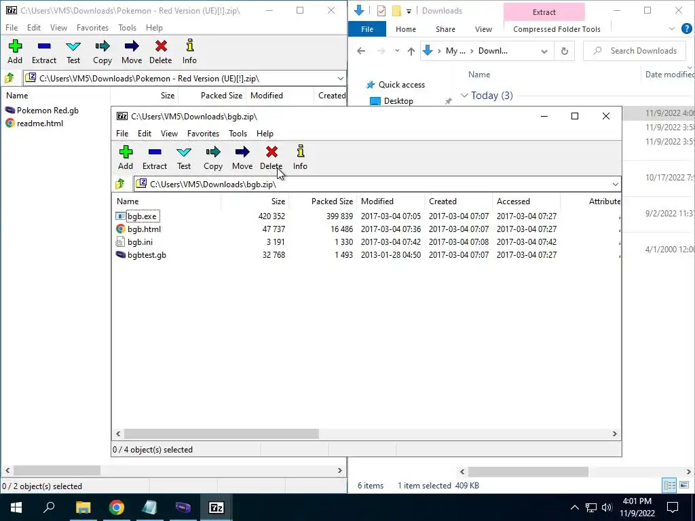Viewport: 695px width, 521px height.
Task: Expand bgb.zip address bar dropdown
Action: [x=615, y=185]
